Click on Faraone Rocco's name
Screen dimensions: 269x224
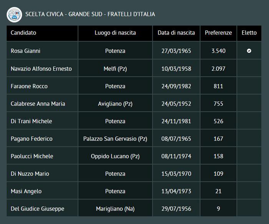[x=29, y=86]
